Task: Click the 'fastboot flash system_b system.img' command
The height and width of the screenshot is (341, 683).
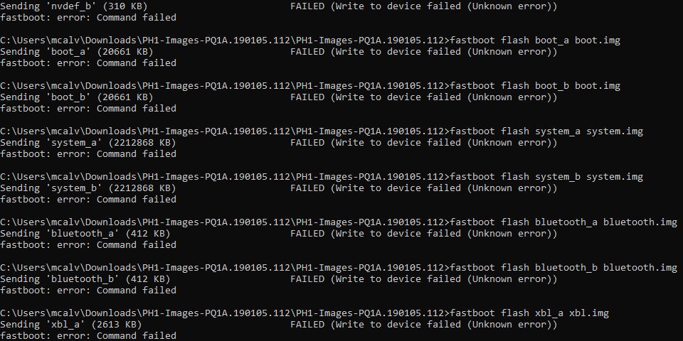Action: coord(546,177)
